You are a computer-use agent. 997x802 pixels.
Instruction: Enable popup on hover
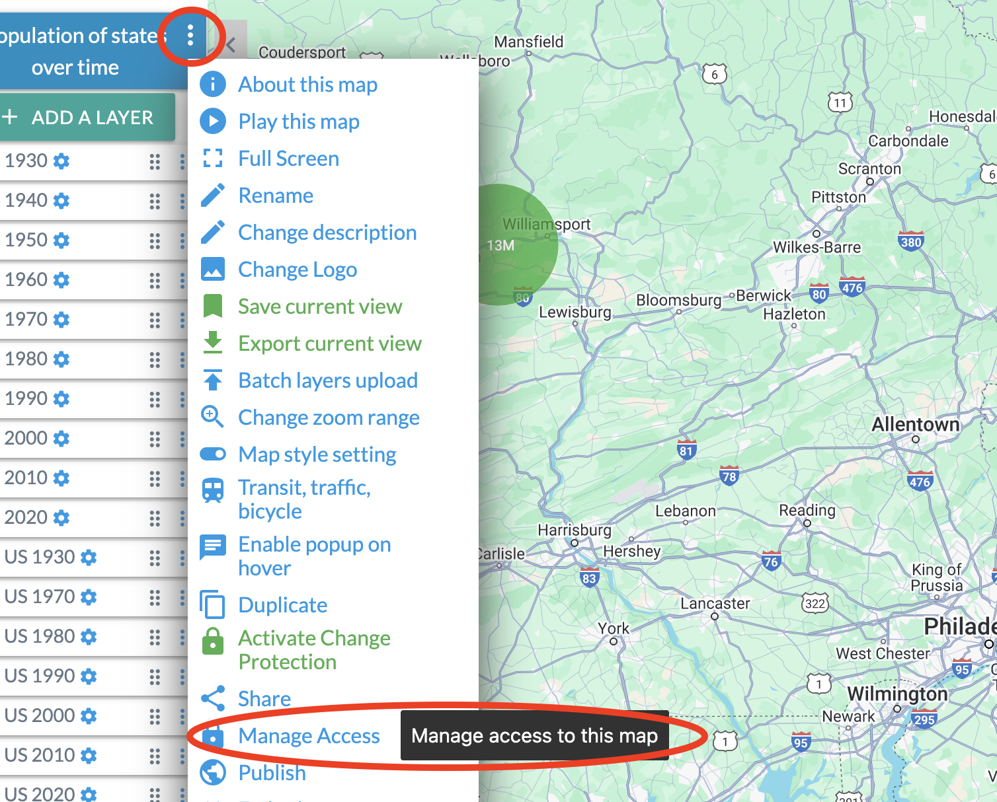213,547
